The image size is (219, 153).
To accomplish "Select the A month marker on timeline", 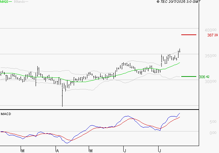I will [x=57, y=151].
